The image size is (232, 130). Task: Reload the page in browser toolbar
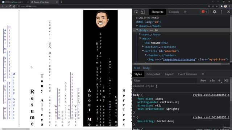tap(11, 6)
